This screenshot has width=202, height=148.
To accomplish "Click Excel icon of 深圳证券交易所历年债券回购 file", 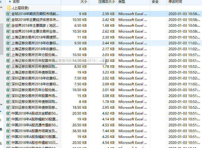I will click(9, 101).
